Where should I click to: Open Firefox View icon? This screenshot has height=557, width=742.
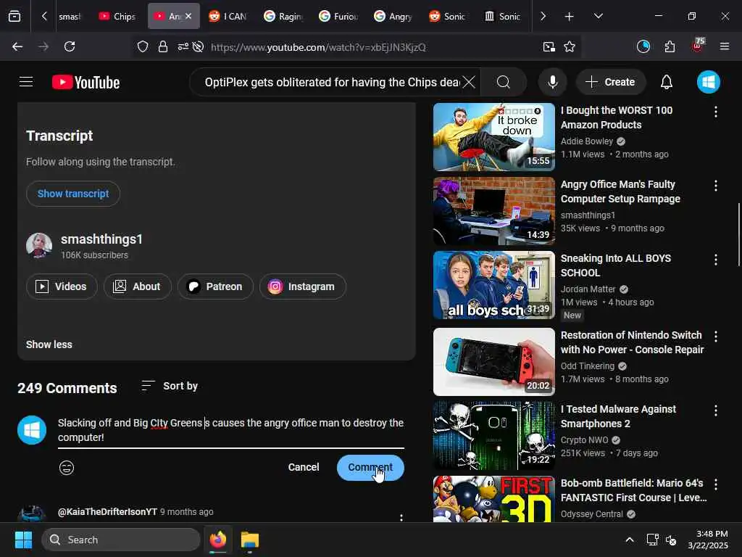tap(14, 16)
